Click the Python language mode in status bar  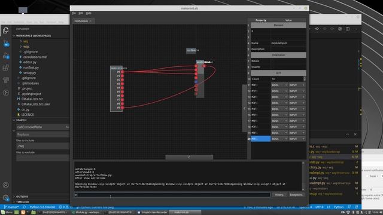click(339, 207)
